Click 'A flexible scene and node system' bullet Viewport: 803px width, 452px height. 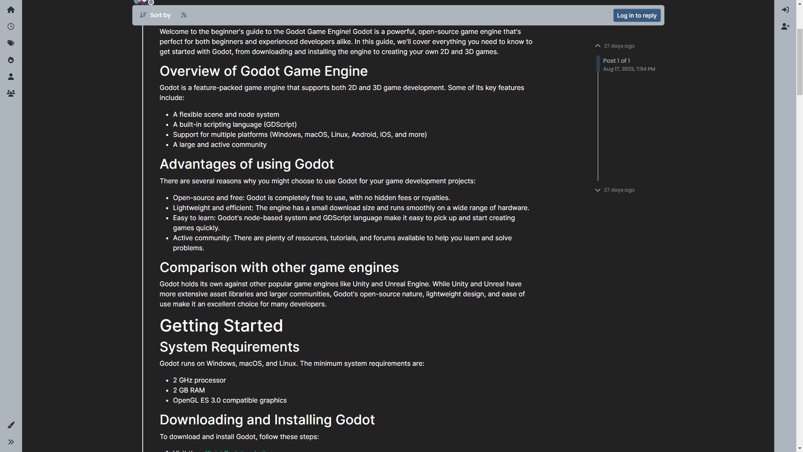click(x=226, y=115)
